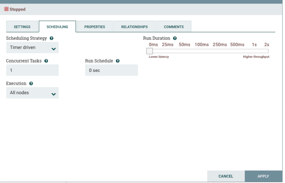The width and height of the screenshot is (285, 183).
Task: Switch to the Properties tab
Action: 95,27
